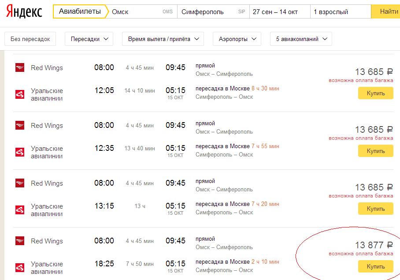Click Уральские авиалинии logo beside 12:35 flight
Viewport: 400px width, 280px height.
pyautogui.click(x=20, y=152)
